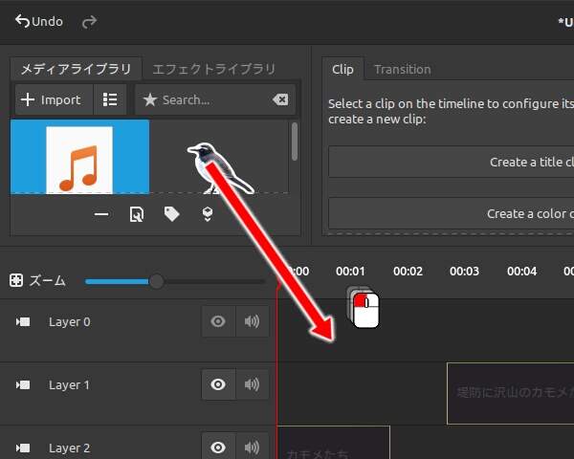Toggle the media list view icon

click(110, 99)
